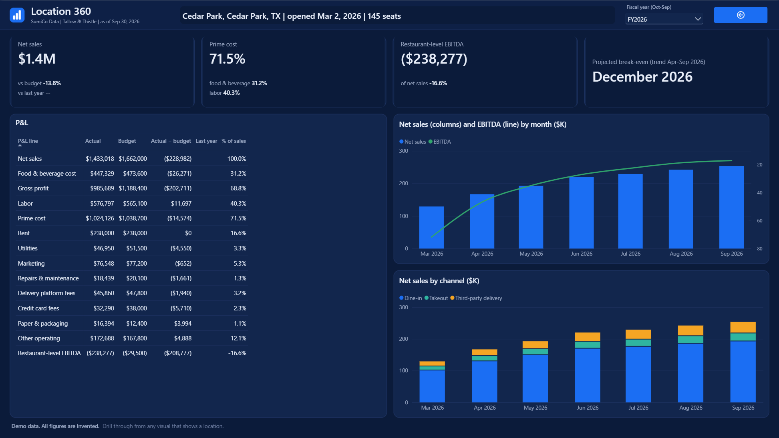Click the Sep 2026 net sales column
Image resolution: width=779 pixels, height=438 pixels.
click(x=731, y=207)
